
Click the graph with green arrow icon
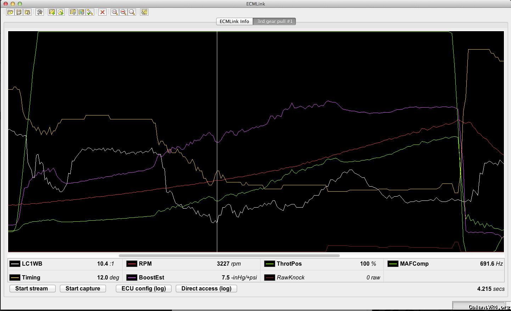(52, 12)
